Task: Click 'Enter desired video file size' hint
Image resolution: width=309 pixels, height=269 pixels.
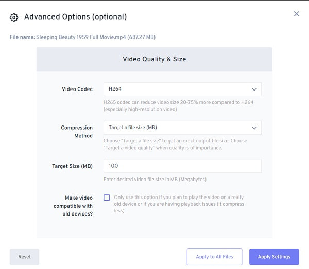Action: [155, 180]
